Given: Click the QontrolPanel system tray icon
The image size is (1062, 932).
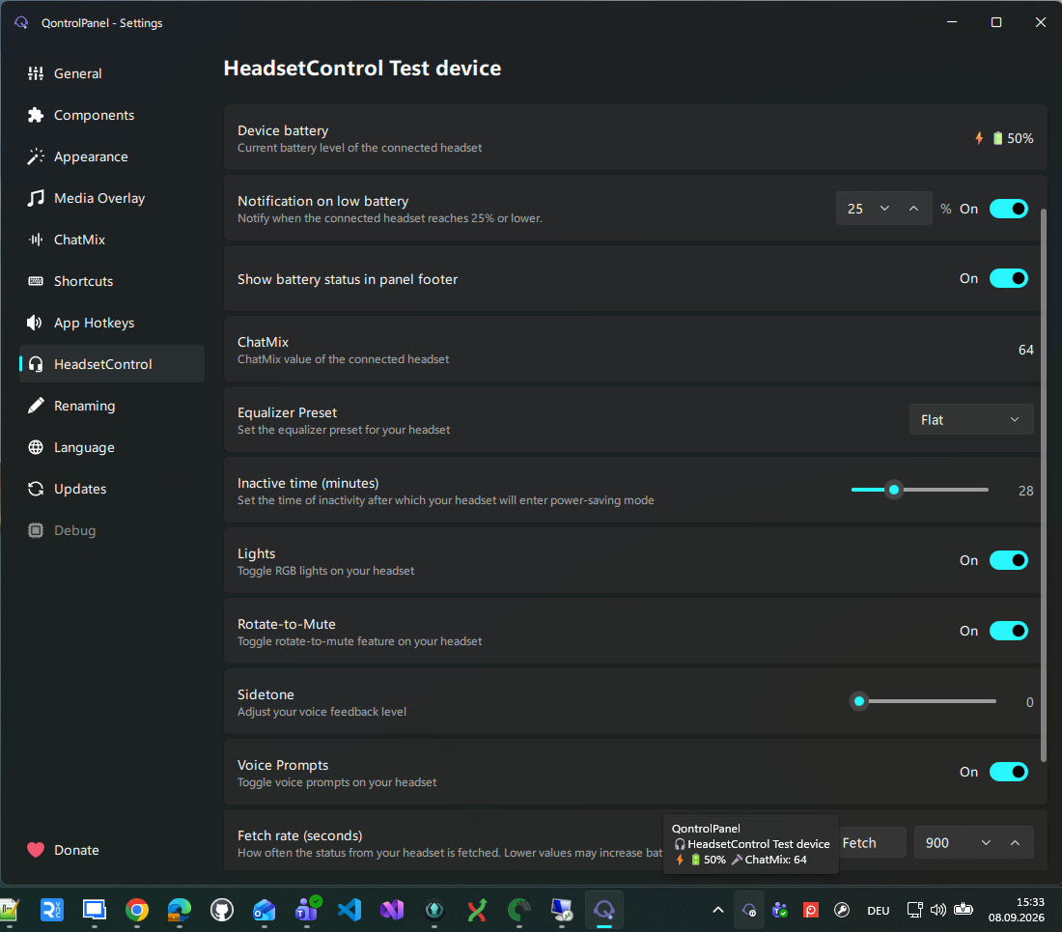Looking at the screenshot, I should click(749, 910).
